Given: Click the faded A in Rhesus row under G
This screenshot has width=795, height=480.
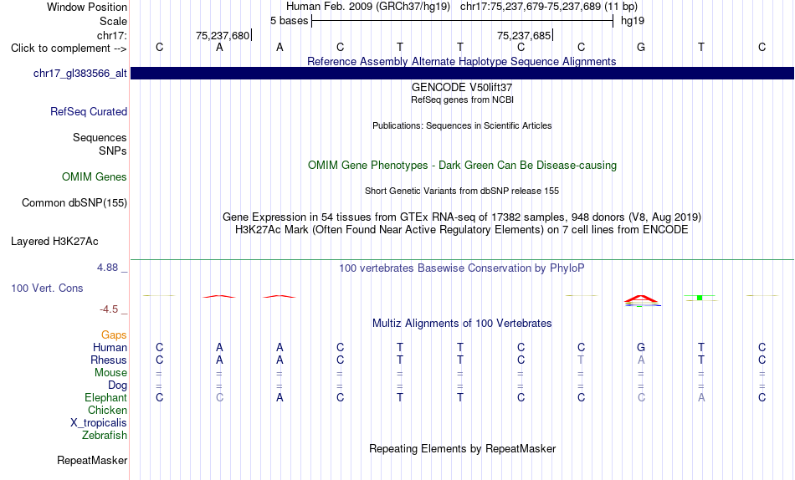Looking at the screenshot, I should 641,360.
